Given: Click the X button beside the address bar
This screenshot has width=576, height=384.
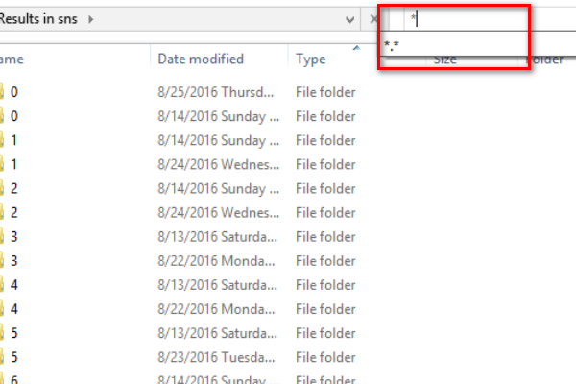Looking at the screenshot, I should (373, 19).
